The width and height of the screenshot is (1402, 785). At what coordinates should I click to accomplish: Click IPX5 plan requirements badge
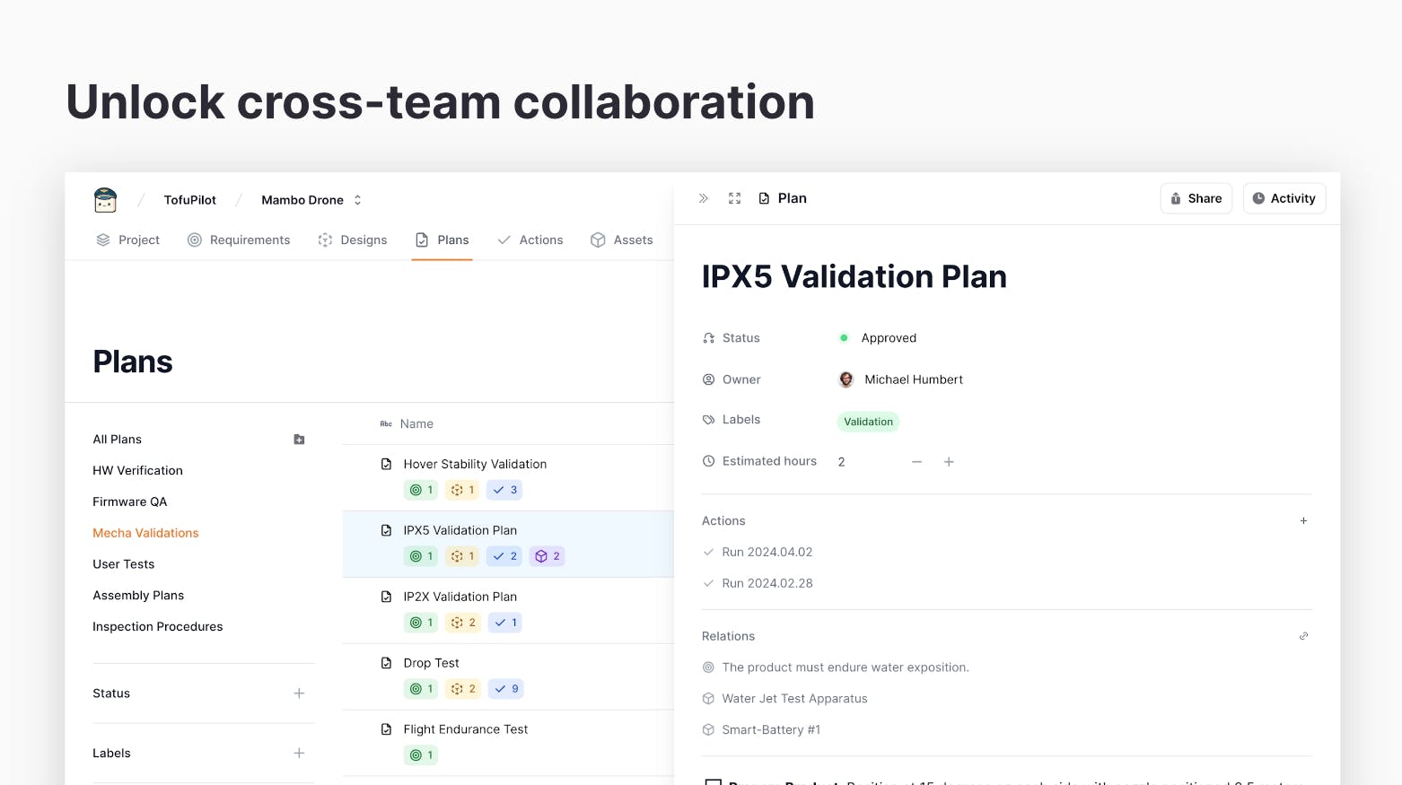point(421,556)
